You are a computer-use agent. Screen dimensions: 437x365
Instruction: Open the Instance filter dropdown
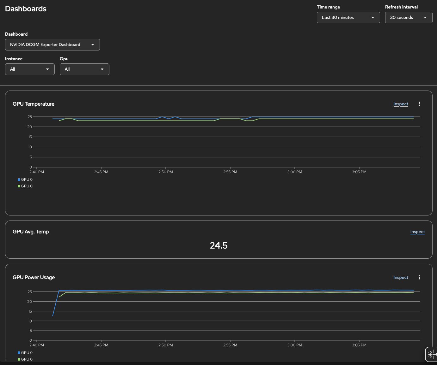(x=30, y=69)
